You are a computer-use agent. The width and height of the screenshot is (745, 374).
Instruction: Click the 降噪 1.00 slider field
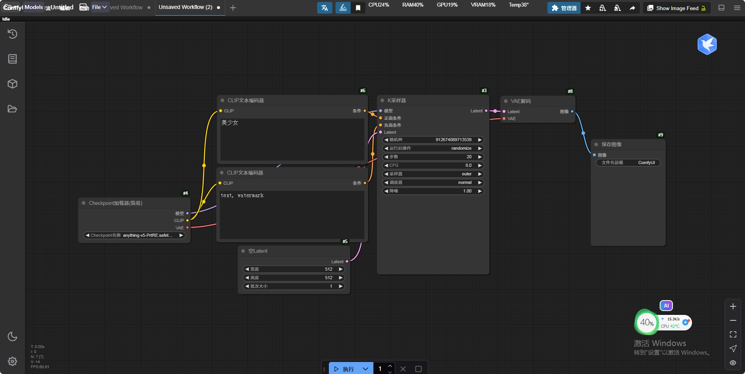pyautogui.click(x=433, y=191)
